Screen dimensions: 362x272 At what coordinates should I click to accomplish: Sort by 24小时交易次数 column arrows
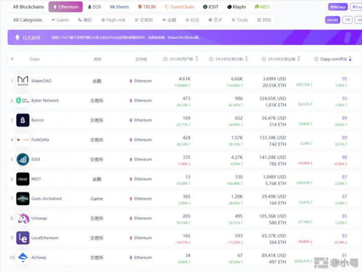pyautogui.click(x=246, y=59)
